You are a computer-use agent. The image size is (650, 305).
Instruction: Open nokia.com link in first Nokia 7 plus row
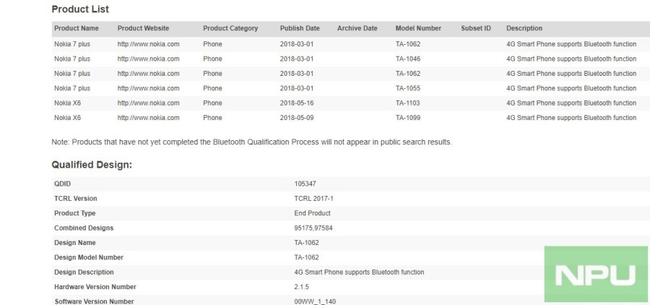[x=148, y=44]
